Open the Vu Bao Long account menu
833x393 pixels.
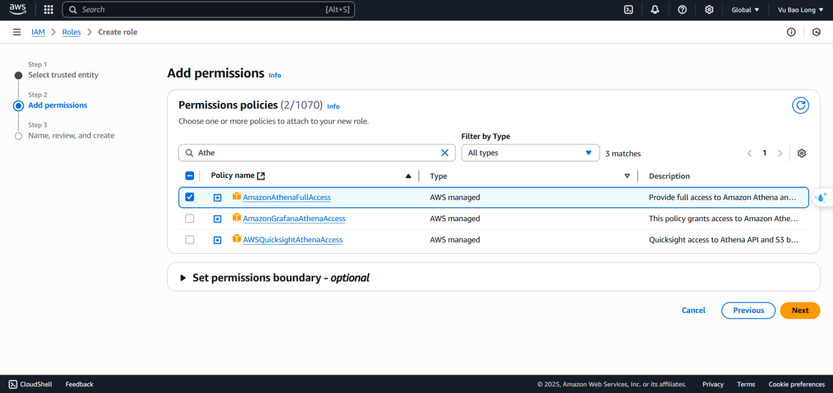tap(801, 10)
